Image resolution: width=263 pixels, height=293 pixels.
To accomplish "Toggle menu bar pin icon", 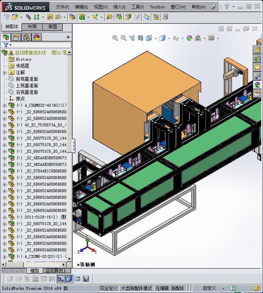I will [x=213, y=7].
